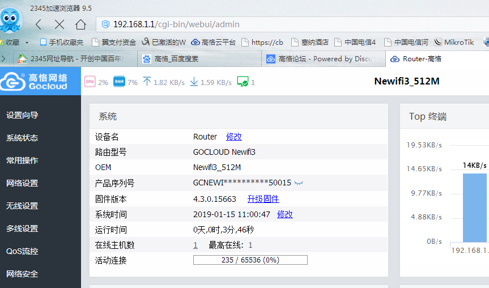Click the upload speed arrow icon
Viewport: 489px width, 288px height.
click(147, 82)
